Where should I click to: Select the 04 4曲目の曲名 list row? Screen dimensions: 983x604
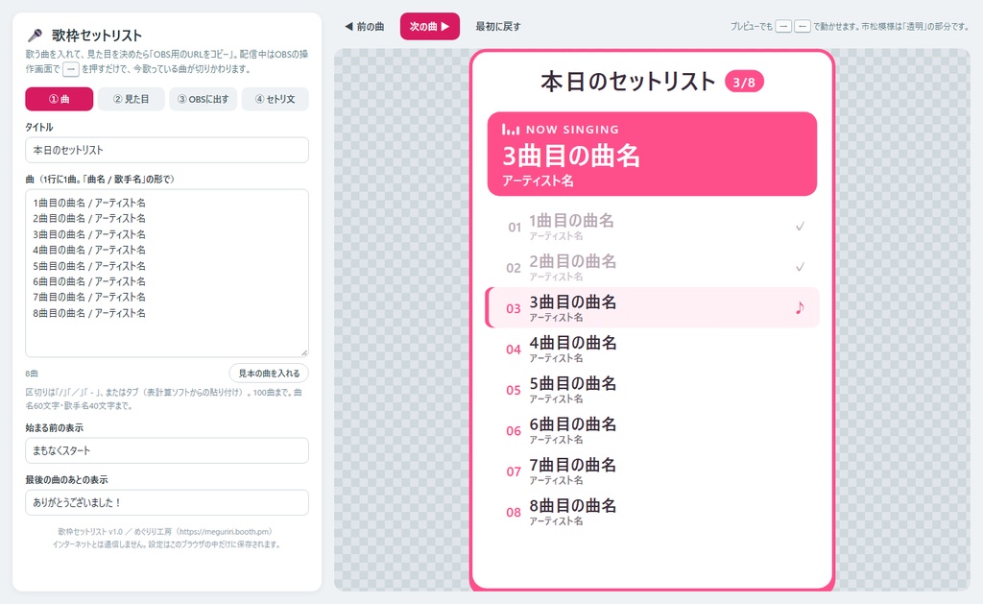[x=653, y=349]
